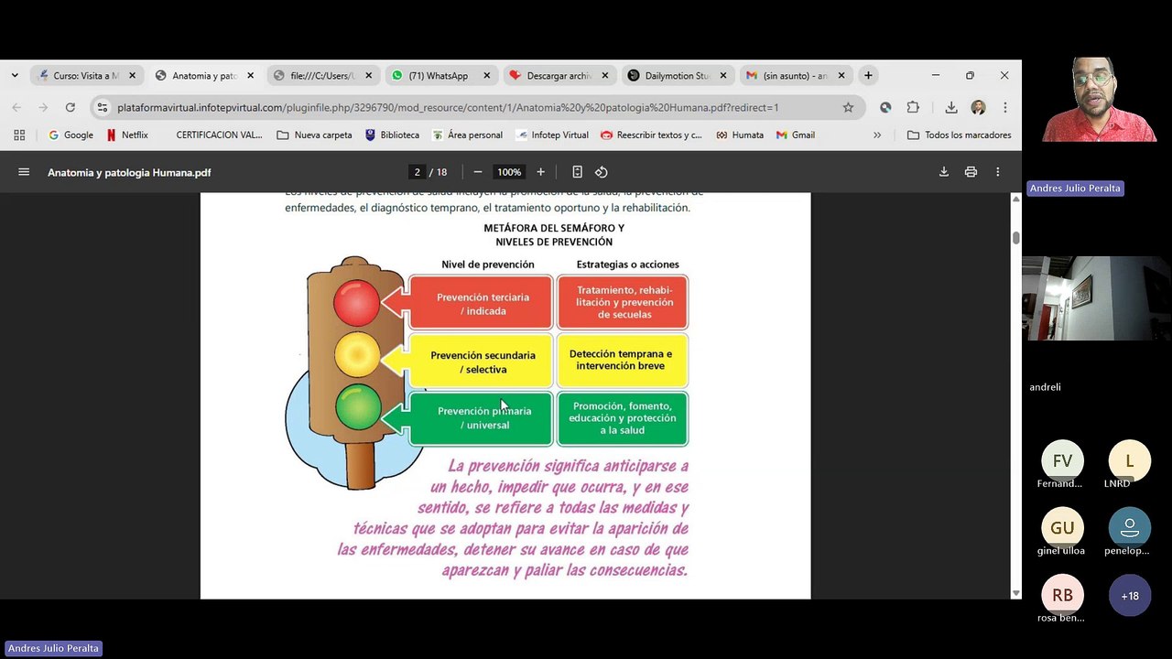Go back to the previous page
The height and width of the screenshot is (659, 1172).
click(x=16, y=107)
